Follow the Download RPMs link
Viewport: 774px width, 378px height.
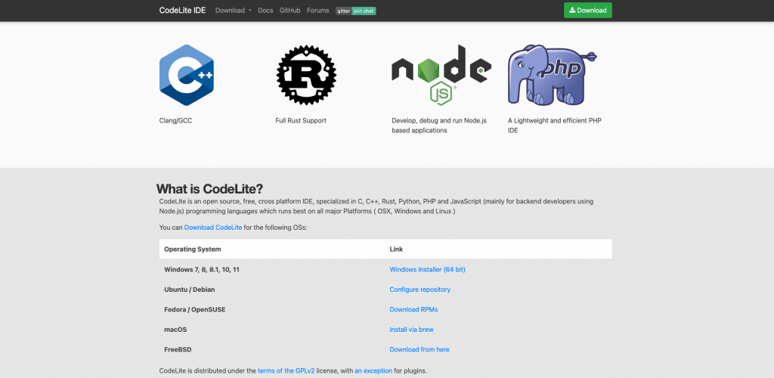click(x=413, y=309)
